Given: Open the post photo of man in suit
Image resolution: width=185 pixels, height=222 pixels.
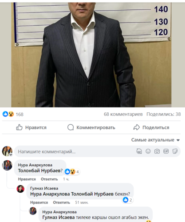Looking at the screenshot, I should tap(91, 55).
